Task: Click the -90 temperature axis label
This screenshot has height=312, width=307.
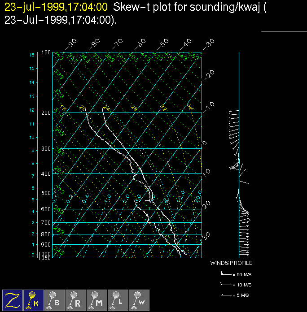Action: (x=71, y=44)
